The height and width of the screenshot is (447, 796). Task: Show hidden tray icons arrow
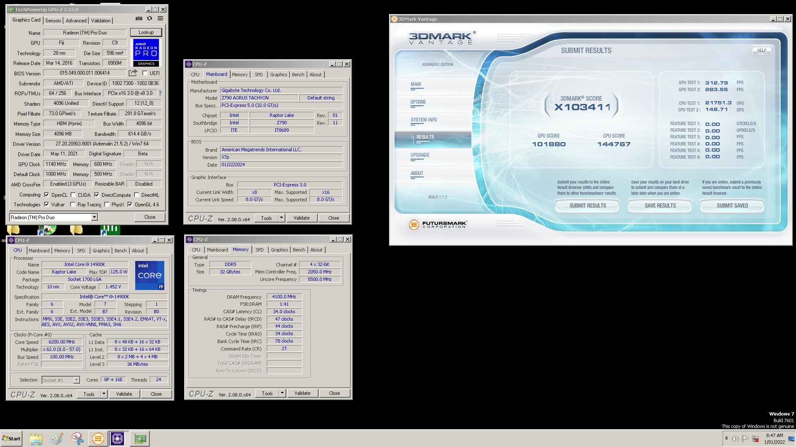(x=726, y=438)
